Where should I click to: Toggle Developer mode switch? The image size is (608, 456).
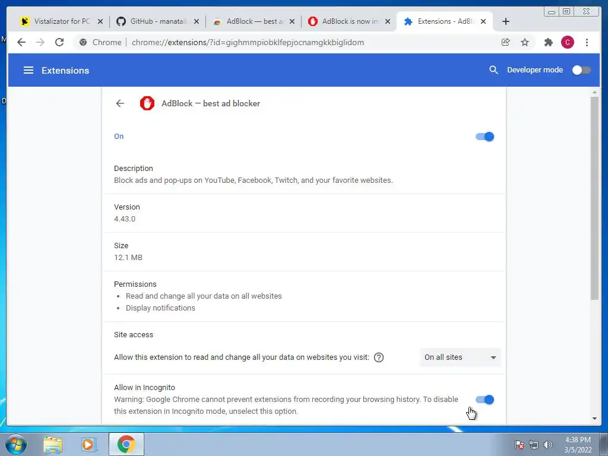click(581, 70)
